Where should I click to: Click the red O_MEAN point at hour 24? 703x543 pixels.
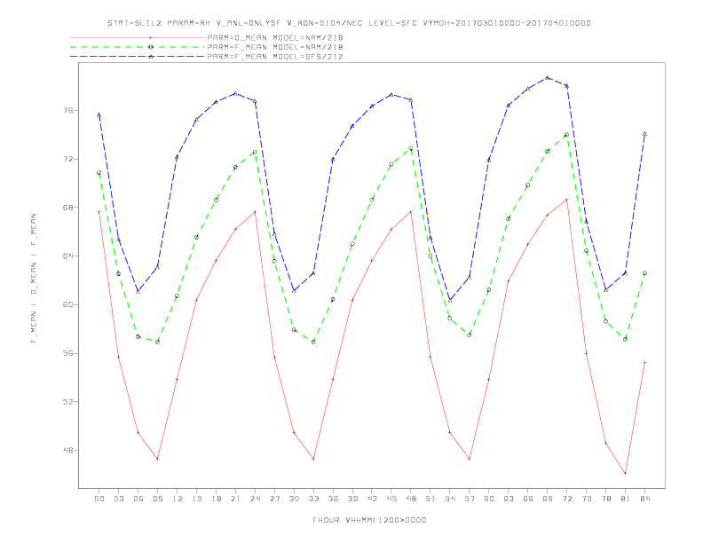(x=255, y=211)
